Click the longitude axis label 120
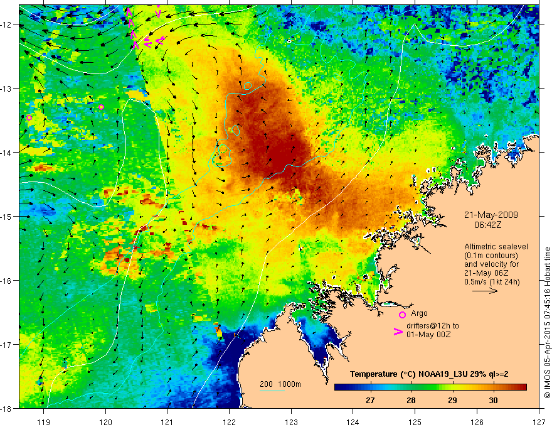 [105, 422]
